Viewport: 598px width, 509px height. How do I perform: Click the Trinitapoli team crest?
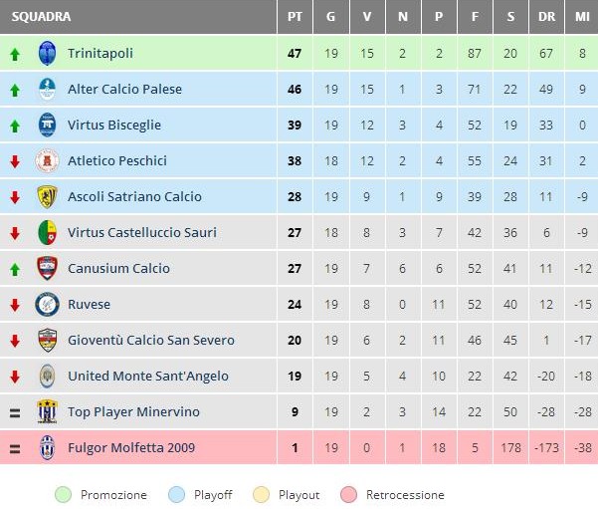point(48,53)
